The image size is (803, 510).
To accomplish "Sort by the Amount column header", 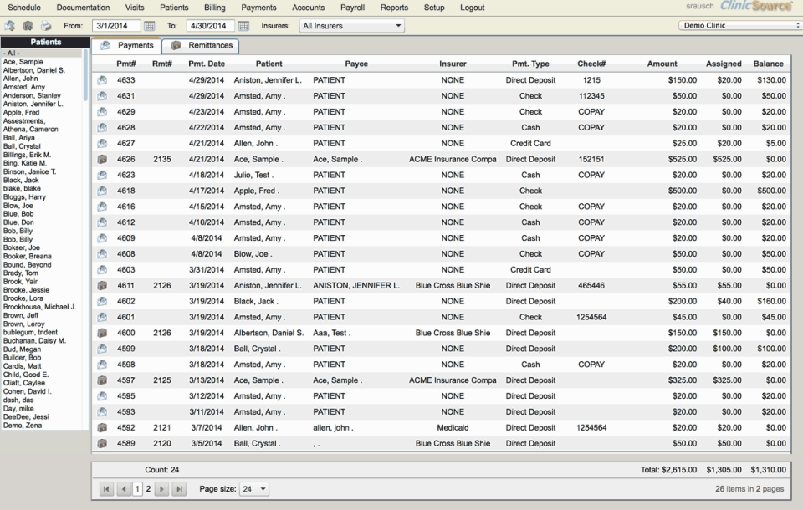I will (662, 64).
